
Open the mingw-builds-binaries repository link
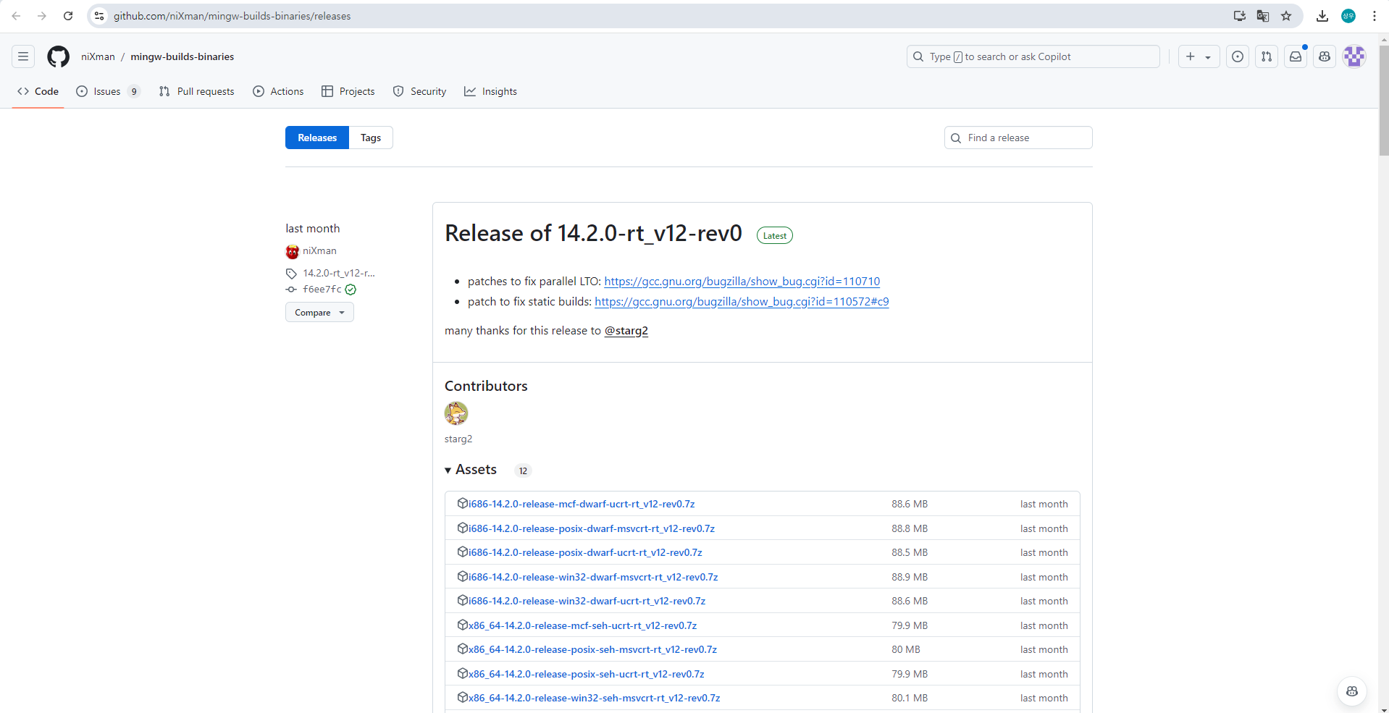[182, 56]
